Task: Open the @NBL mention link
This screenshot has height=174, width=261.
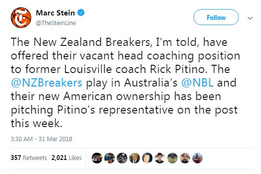Action: (x=197, y=83)
